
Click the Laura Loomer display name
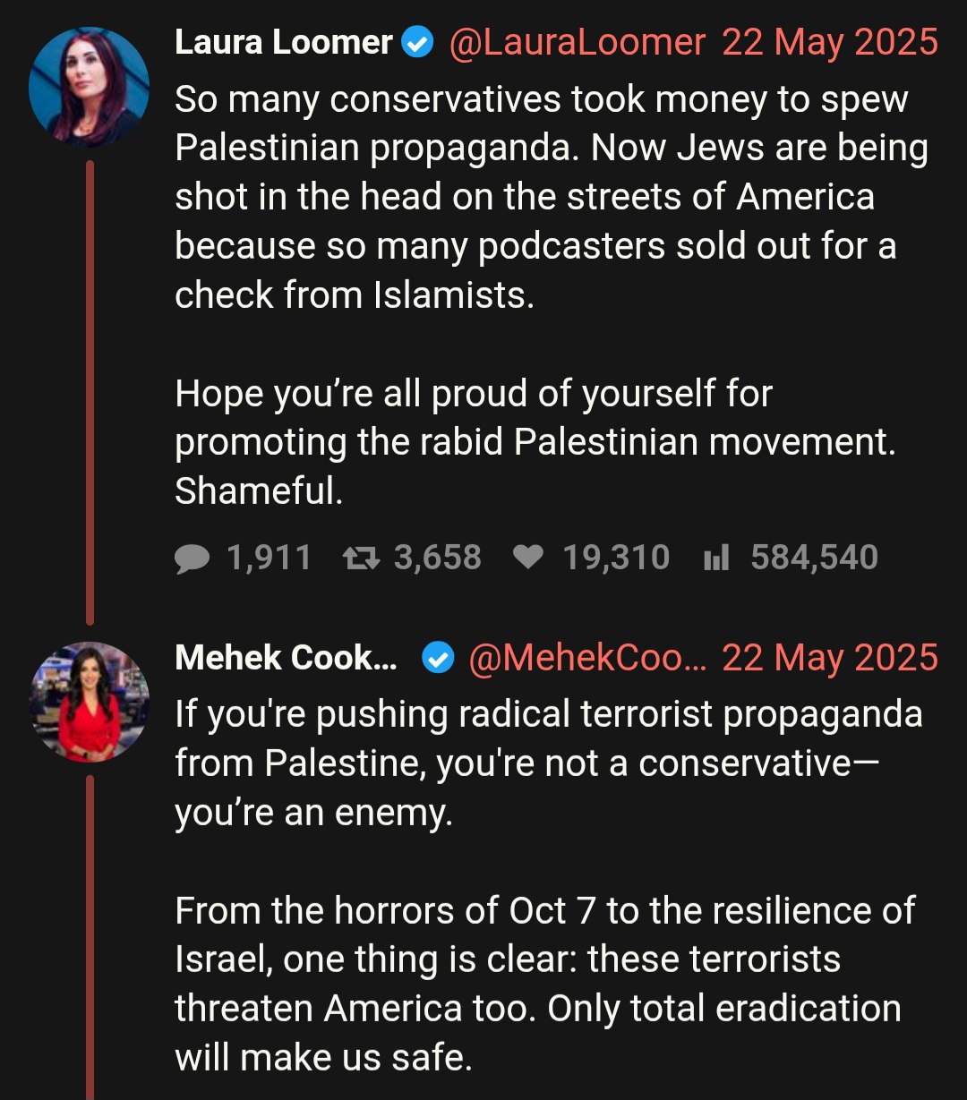coord(284,42)
